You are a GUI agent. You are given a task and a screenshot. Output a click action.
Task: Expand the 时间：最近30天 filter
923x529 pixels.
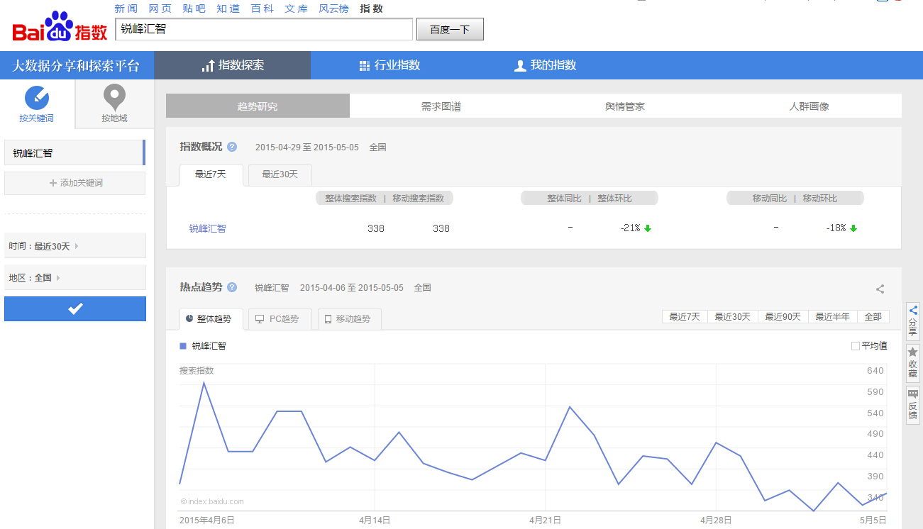tap(75, 244)
